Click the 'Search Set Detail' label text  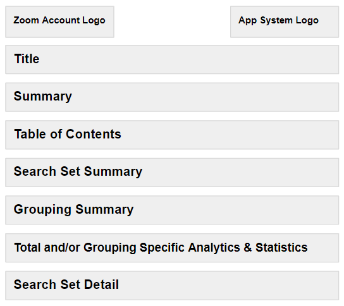pyautogui.click(x=66, y=285)
